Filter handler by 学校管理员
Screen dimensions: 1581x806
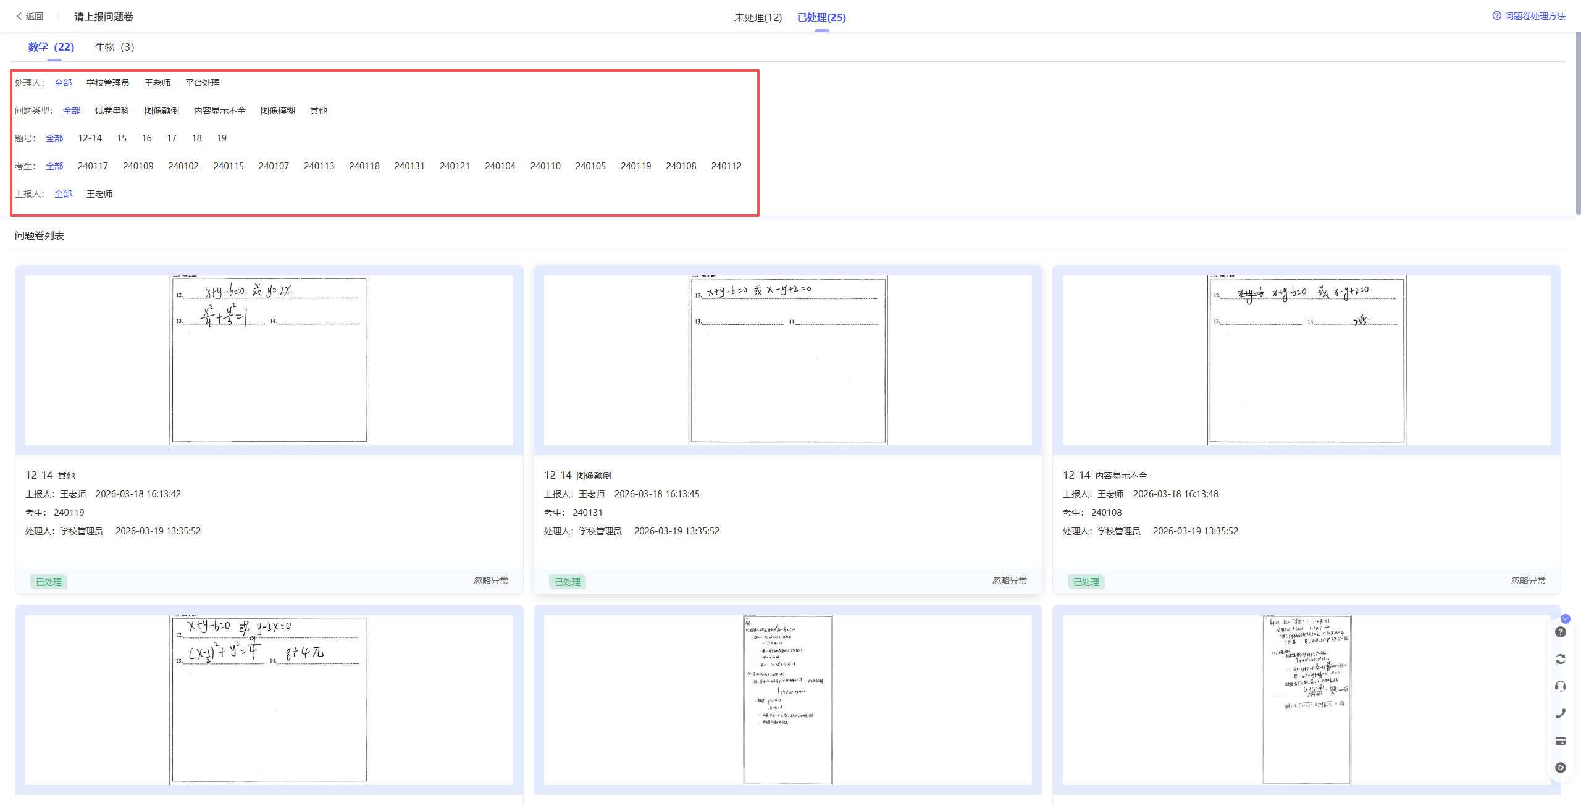(x=107, y=83)
